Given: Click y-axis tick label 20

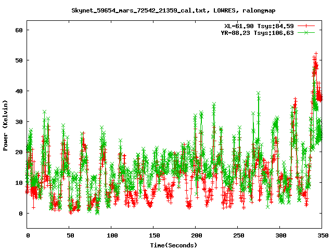Looking at the screenshot, I should point(19,152).
